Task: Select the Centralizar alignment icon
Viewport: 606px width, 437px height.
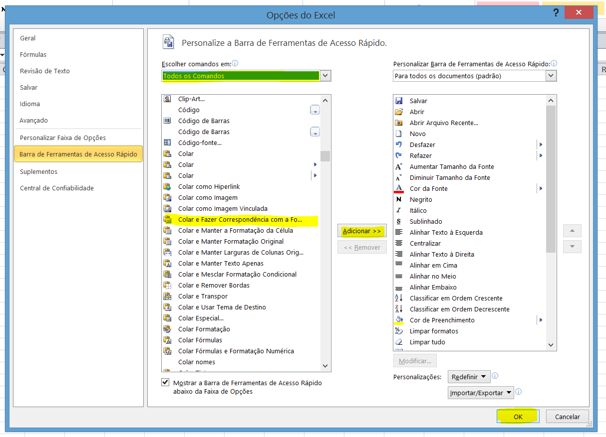Action: coord(399,243)
